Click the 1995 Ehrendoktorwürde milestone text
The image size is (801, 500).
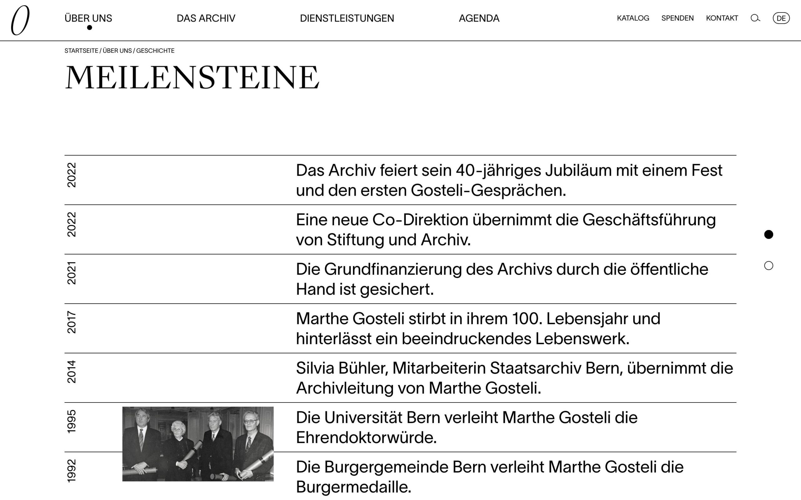click(x=467, y=427)
